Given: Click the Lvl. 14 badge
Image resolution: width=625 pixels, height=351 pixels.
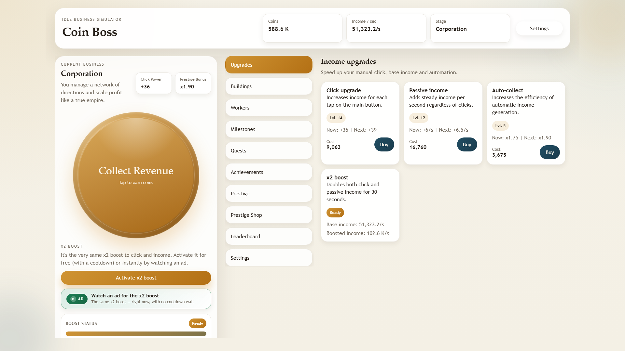Looking at the screenshot, I should (x=336, y=118).
